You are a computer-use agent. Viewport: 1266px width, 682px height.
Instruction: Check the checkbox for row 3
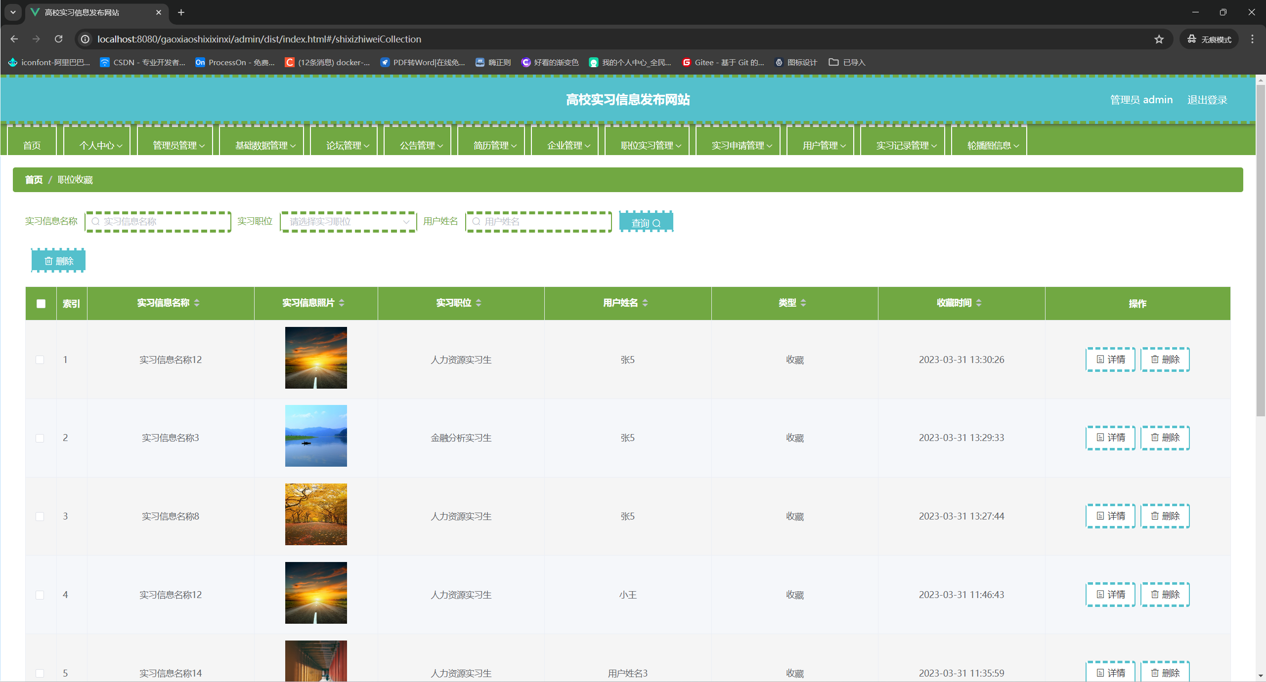40,516
